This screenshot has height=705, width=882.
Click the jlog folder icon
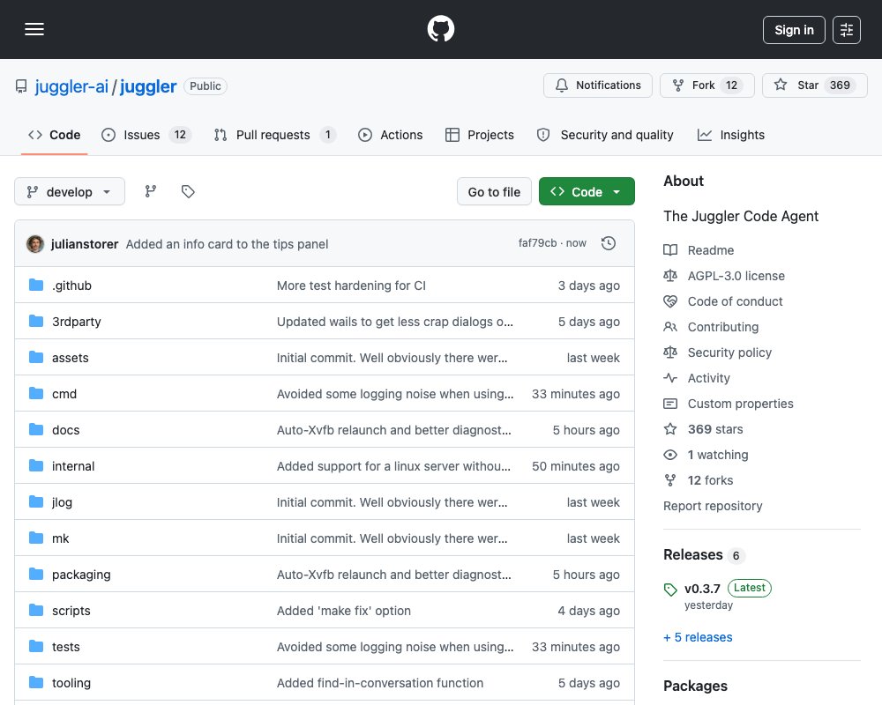coord(36,501)
